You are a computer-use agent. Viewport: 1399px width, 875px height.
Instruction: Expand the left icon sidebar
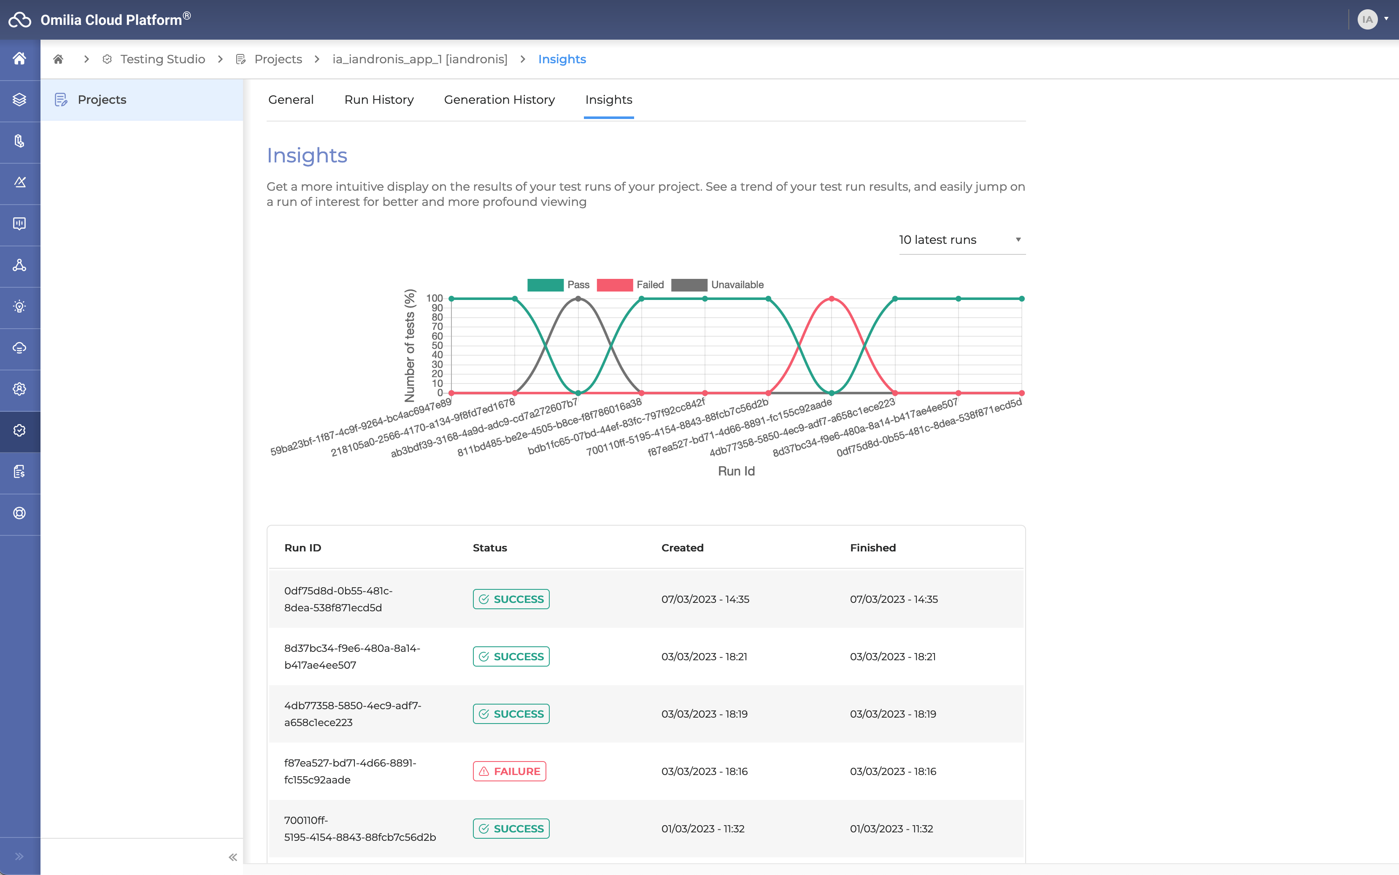click(20, 856)
